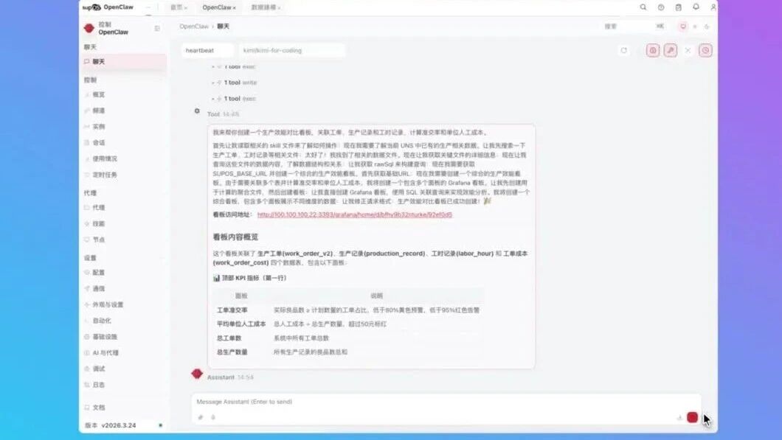
Task: Click the download icon beside stop button
Action: [x=679, y=418]
